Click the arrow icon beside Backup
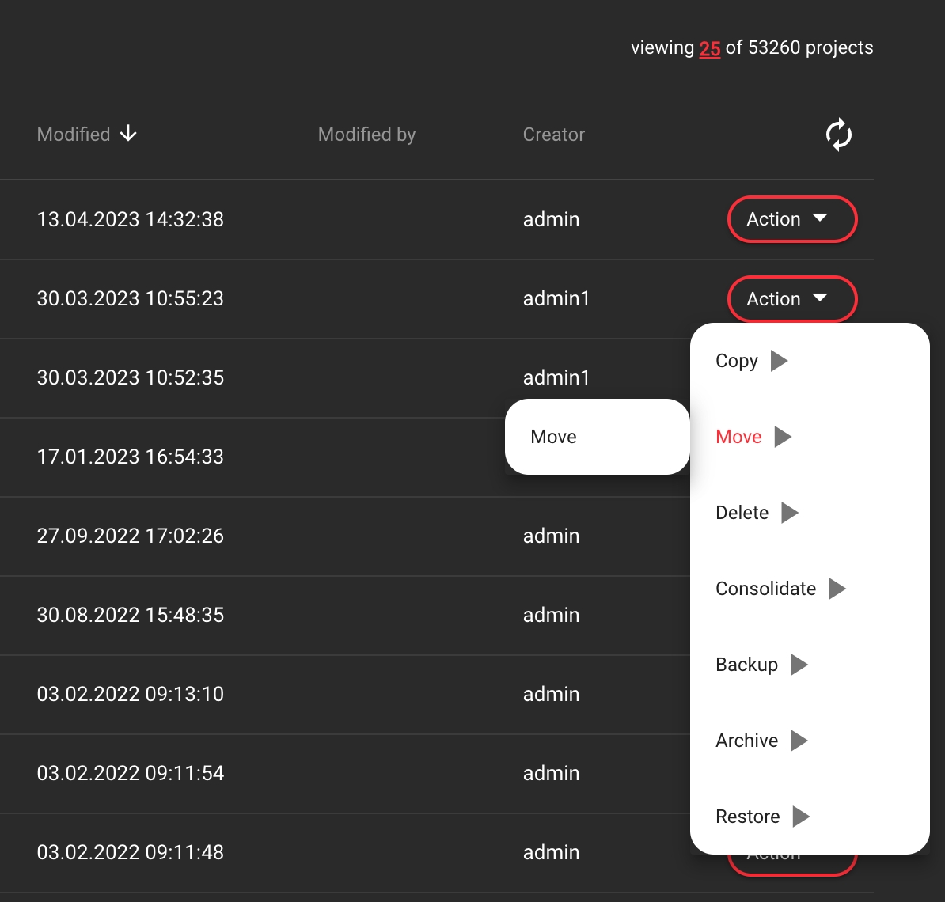The image size is (945, 902). pyautogui.click(x=799, y=665)
